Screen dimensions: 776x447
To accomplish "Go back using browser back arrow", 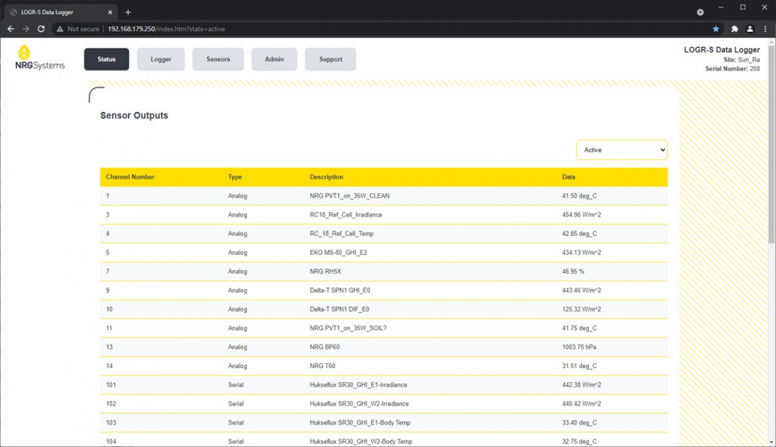I will 10,29.
